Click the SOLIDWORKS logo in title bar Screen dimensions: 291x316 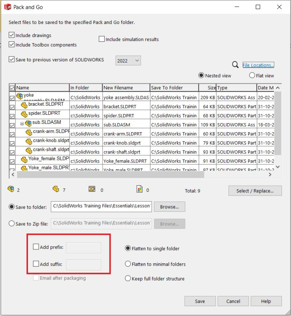(8, 7)
